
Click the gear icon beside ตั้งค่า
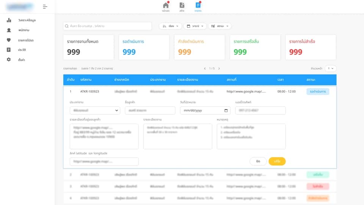[x=9, y=60]
